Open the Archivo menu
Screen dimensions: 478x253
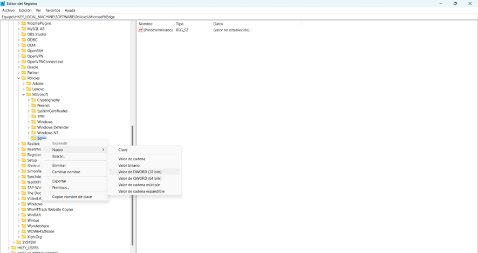9,10
